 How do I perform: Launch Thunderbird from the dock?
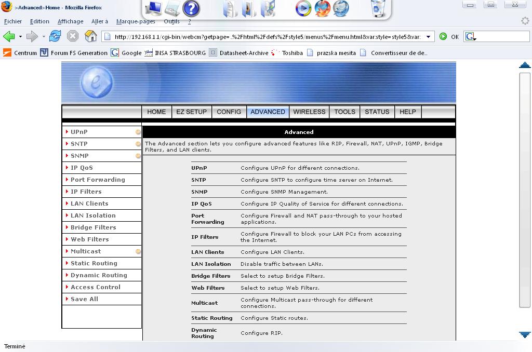[x=341, y=8]
